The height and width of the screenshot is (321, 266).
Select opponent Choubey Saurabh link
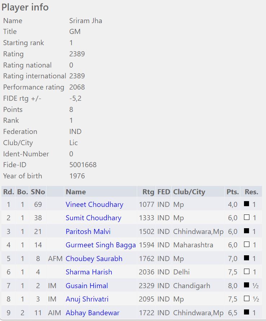coord(94,259)
